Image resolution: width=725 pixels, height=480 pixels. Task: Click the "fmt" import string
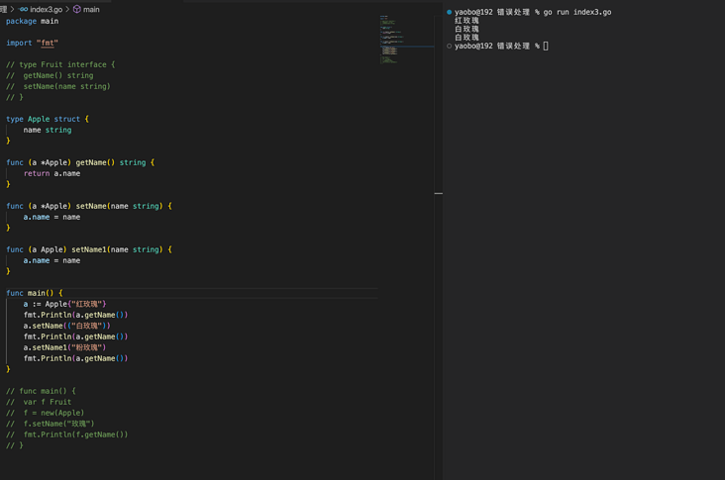(x=48, y=43)
